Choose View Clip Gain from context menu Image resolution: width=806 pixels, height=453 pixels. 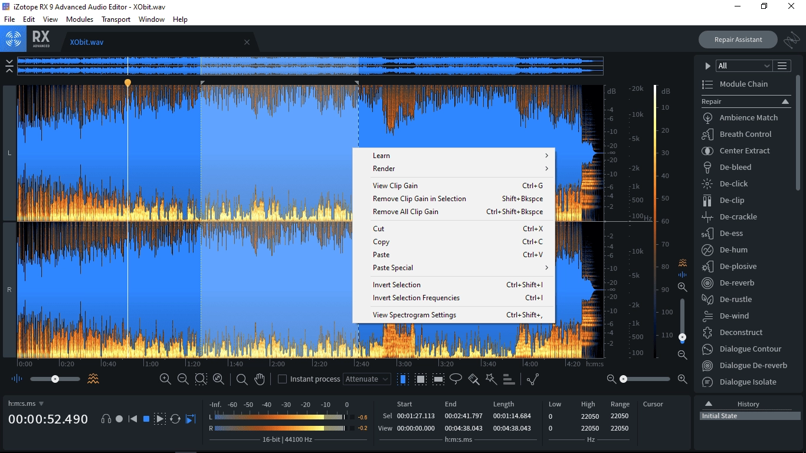(454, 186)
